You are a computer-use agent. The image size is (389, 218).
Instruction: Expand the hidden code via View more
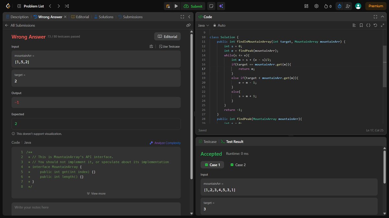(x=96, y=193)
